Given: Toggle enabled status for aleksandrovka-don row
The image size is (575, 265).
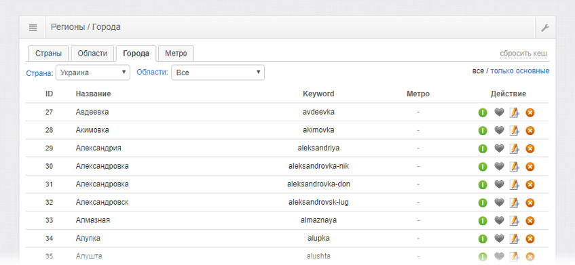Looking at the screenshot, I should point(483,185).
